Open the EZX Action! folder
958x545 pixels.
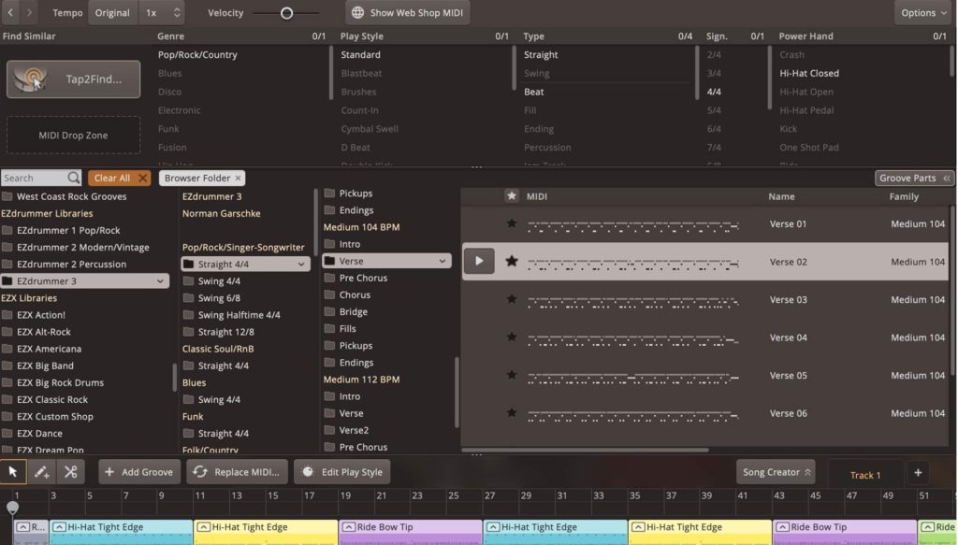tap(41, 315)
